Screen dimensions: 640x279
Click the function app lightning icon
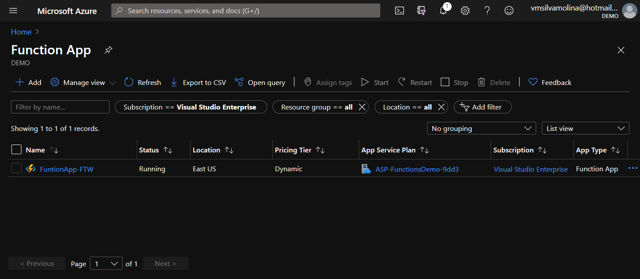31,169
